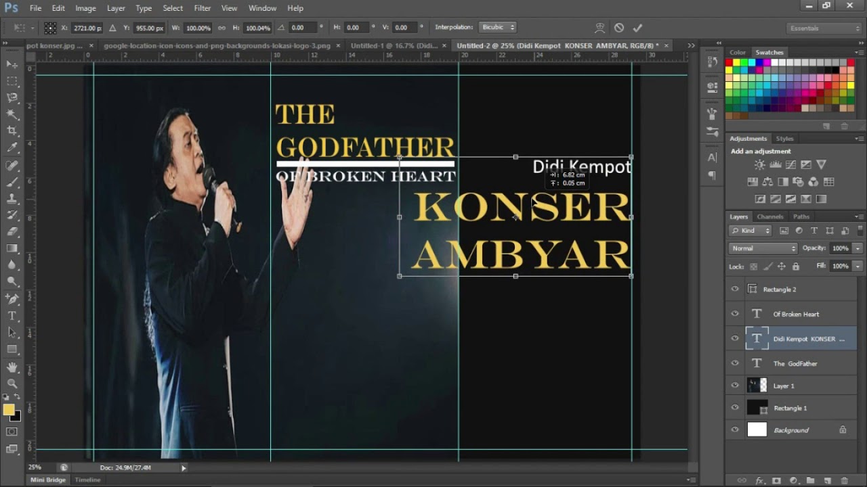Select the Clone Stamp tool
This screenshot has width=867, height=487.
coord(12,199)
